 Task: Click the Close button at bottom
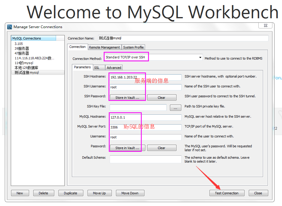click(258, 193)
